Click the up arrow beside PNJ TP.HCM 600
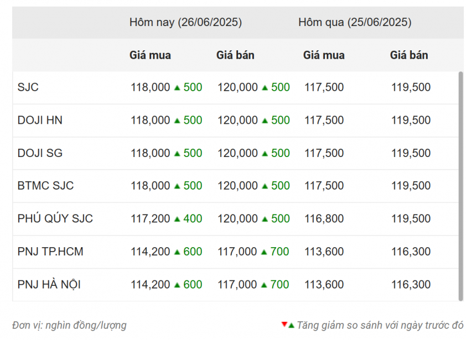The height and width of the screenshot is (340, 466). [x=177, y=252]
